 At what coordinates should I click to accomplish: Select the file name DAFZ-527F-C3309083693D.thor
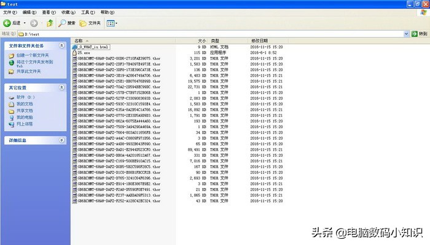click(x=119, y=99)
